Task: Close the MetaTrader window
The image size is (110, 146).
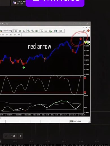Action: (87, 24)
